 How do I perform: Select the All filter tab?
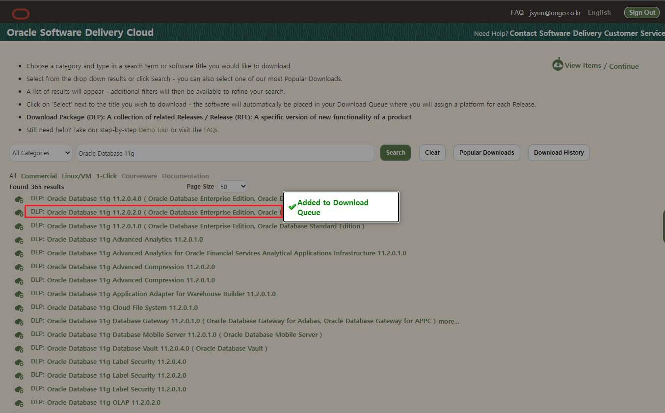coord(13,176)
